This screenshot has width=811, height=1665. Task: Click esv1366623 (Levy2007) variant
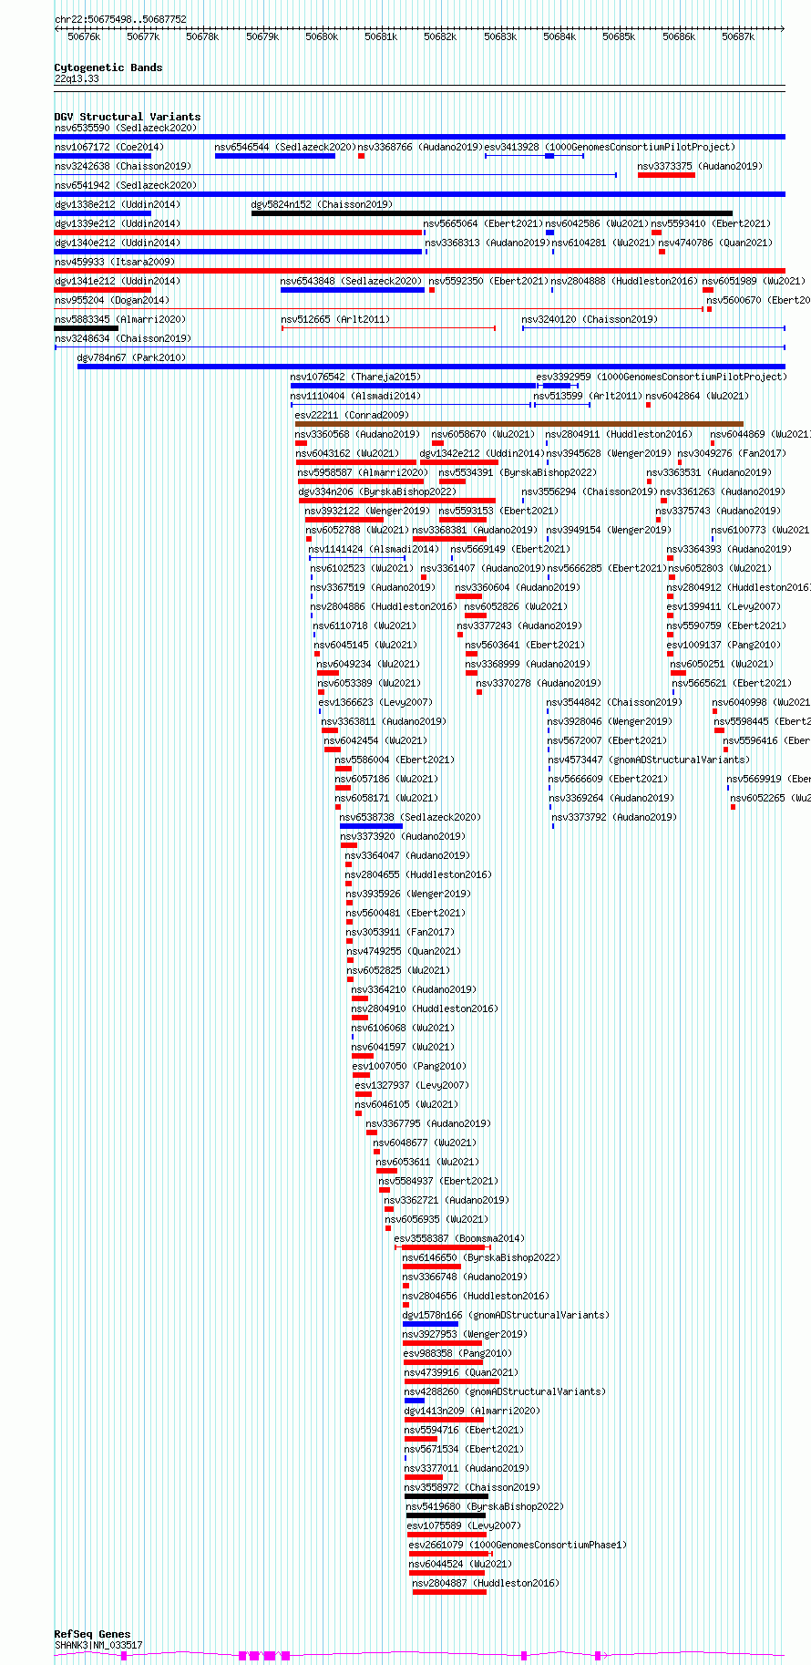tap(375, 702)
